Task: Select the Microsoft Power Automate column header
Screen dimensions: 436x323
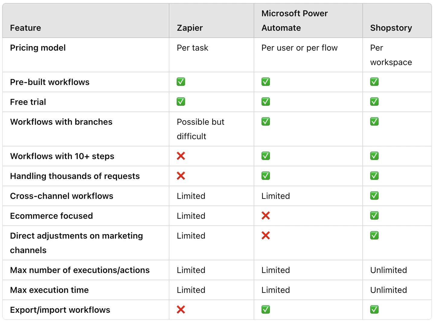Action: [x=294, y=20]
